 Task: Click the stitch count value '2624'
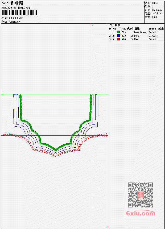(x=155, y=3)
